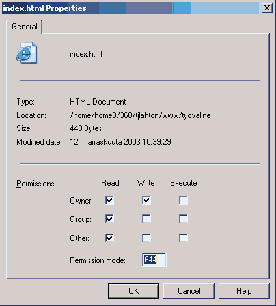Image resolution: width=276 pixels, height=306 pixels.
Task: Uncheck Group Read permission
Action: (109, 219)
